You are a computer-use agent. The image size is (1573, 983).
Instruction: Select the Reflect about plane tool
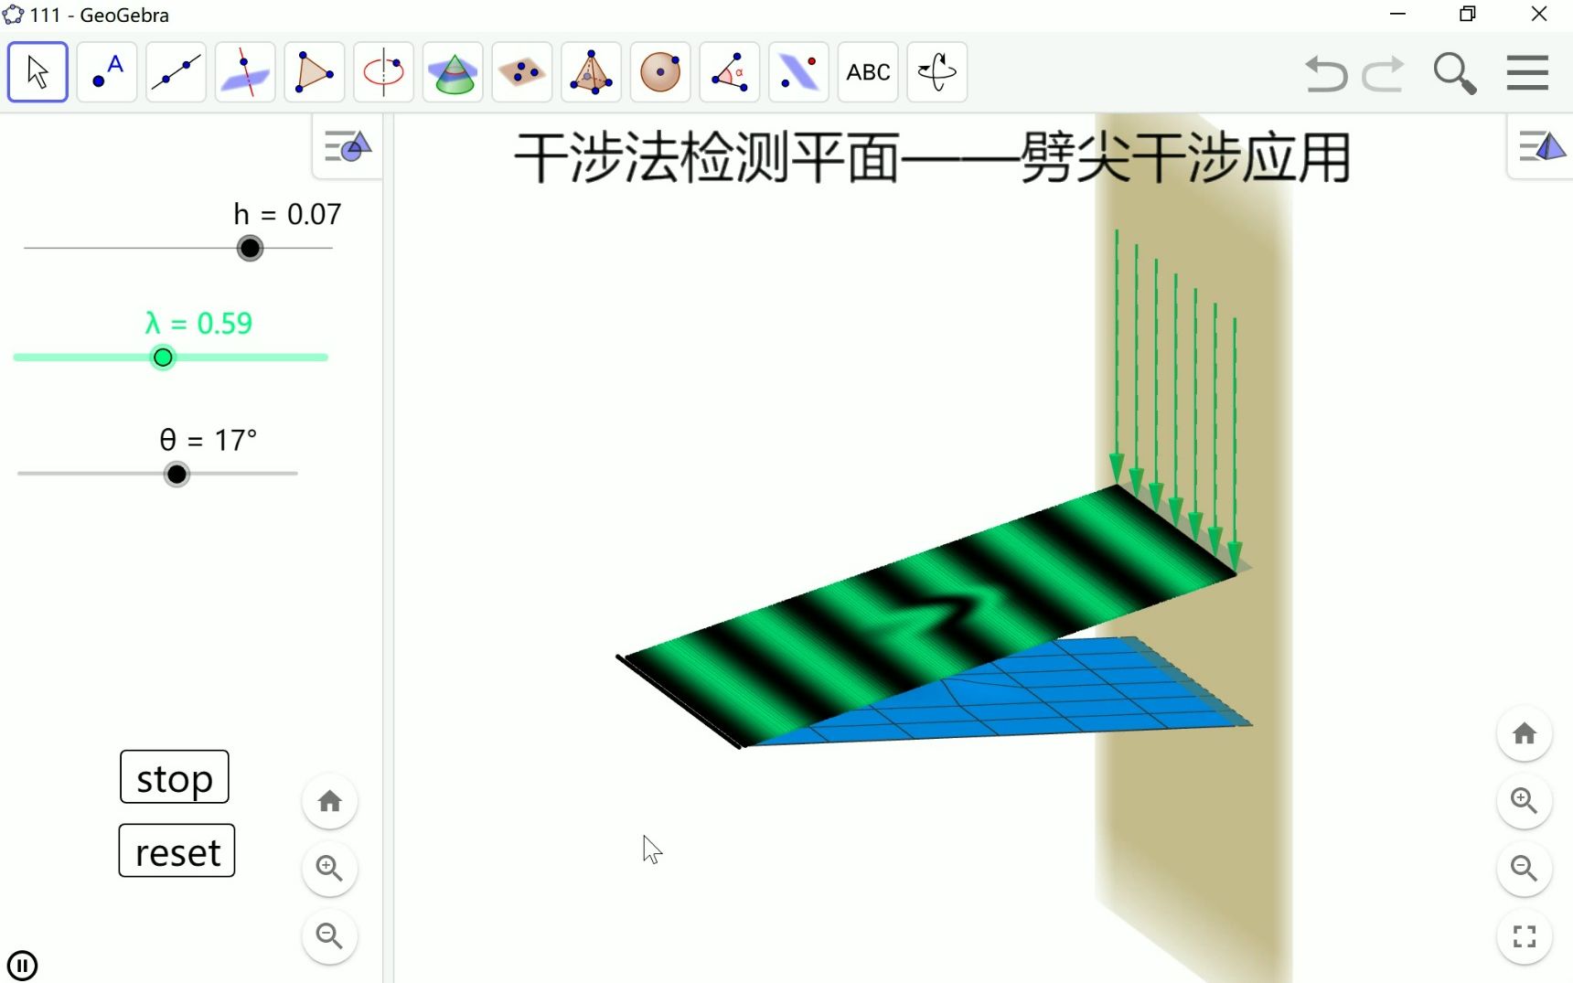coord(798,71)
